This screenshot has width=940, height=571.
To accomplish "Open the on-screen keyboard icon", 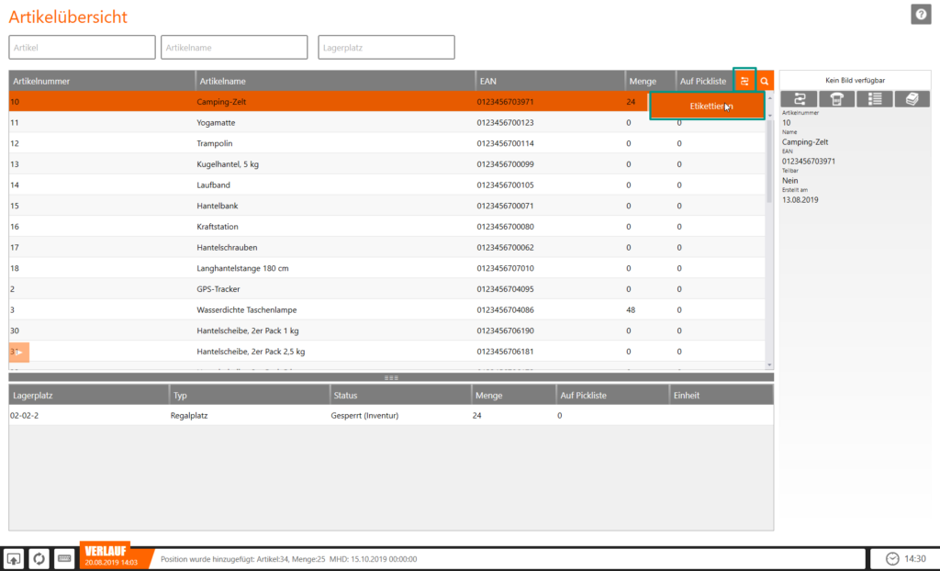I will [62, 558].
